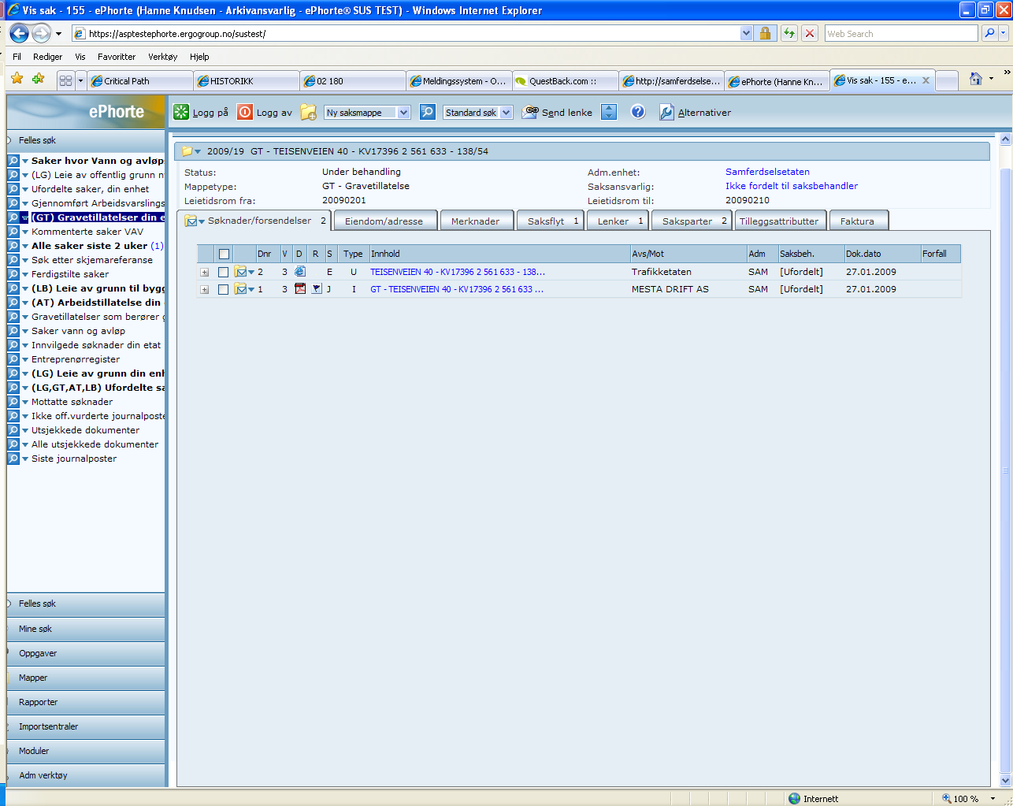The width and height of the screenshot is (1013, 806).
Task: Expand the Dnr 2 row plus box
Action: 204,272
